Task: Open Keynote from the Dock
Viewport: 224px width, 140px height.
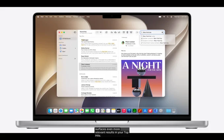Action: coord(129,111)
